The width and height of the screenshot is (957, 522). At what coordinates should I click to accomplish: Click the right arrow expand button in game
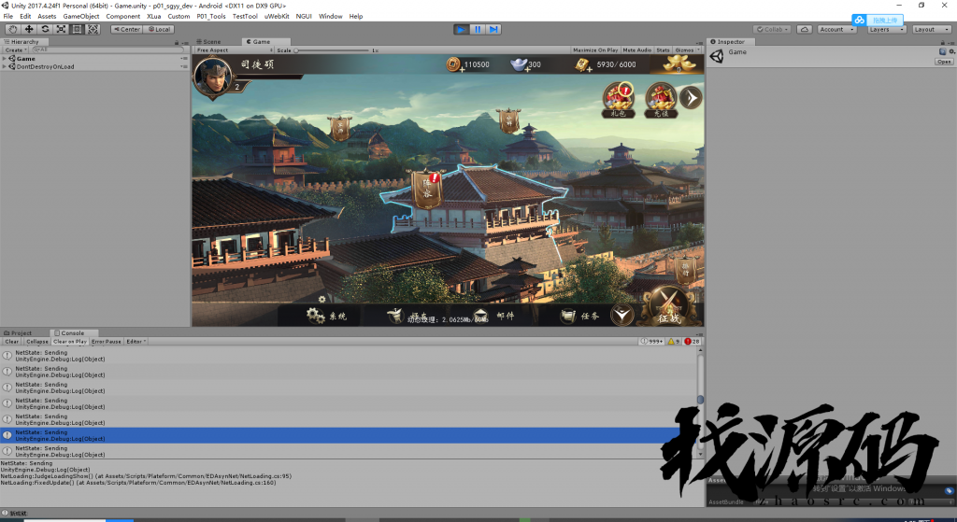click(691, 97)
